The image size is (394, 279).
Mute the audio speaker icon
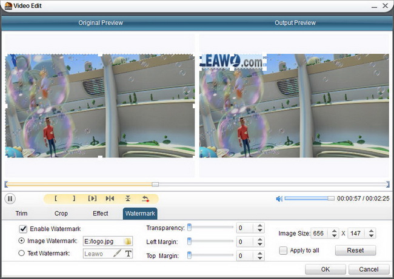pyautogui.click(x=279, y=199)
